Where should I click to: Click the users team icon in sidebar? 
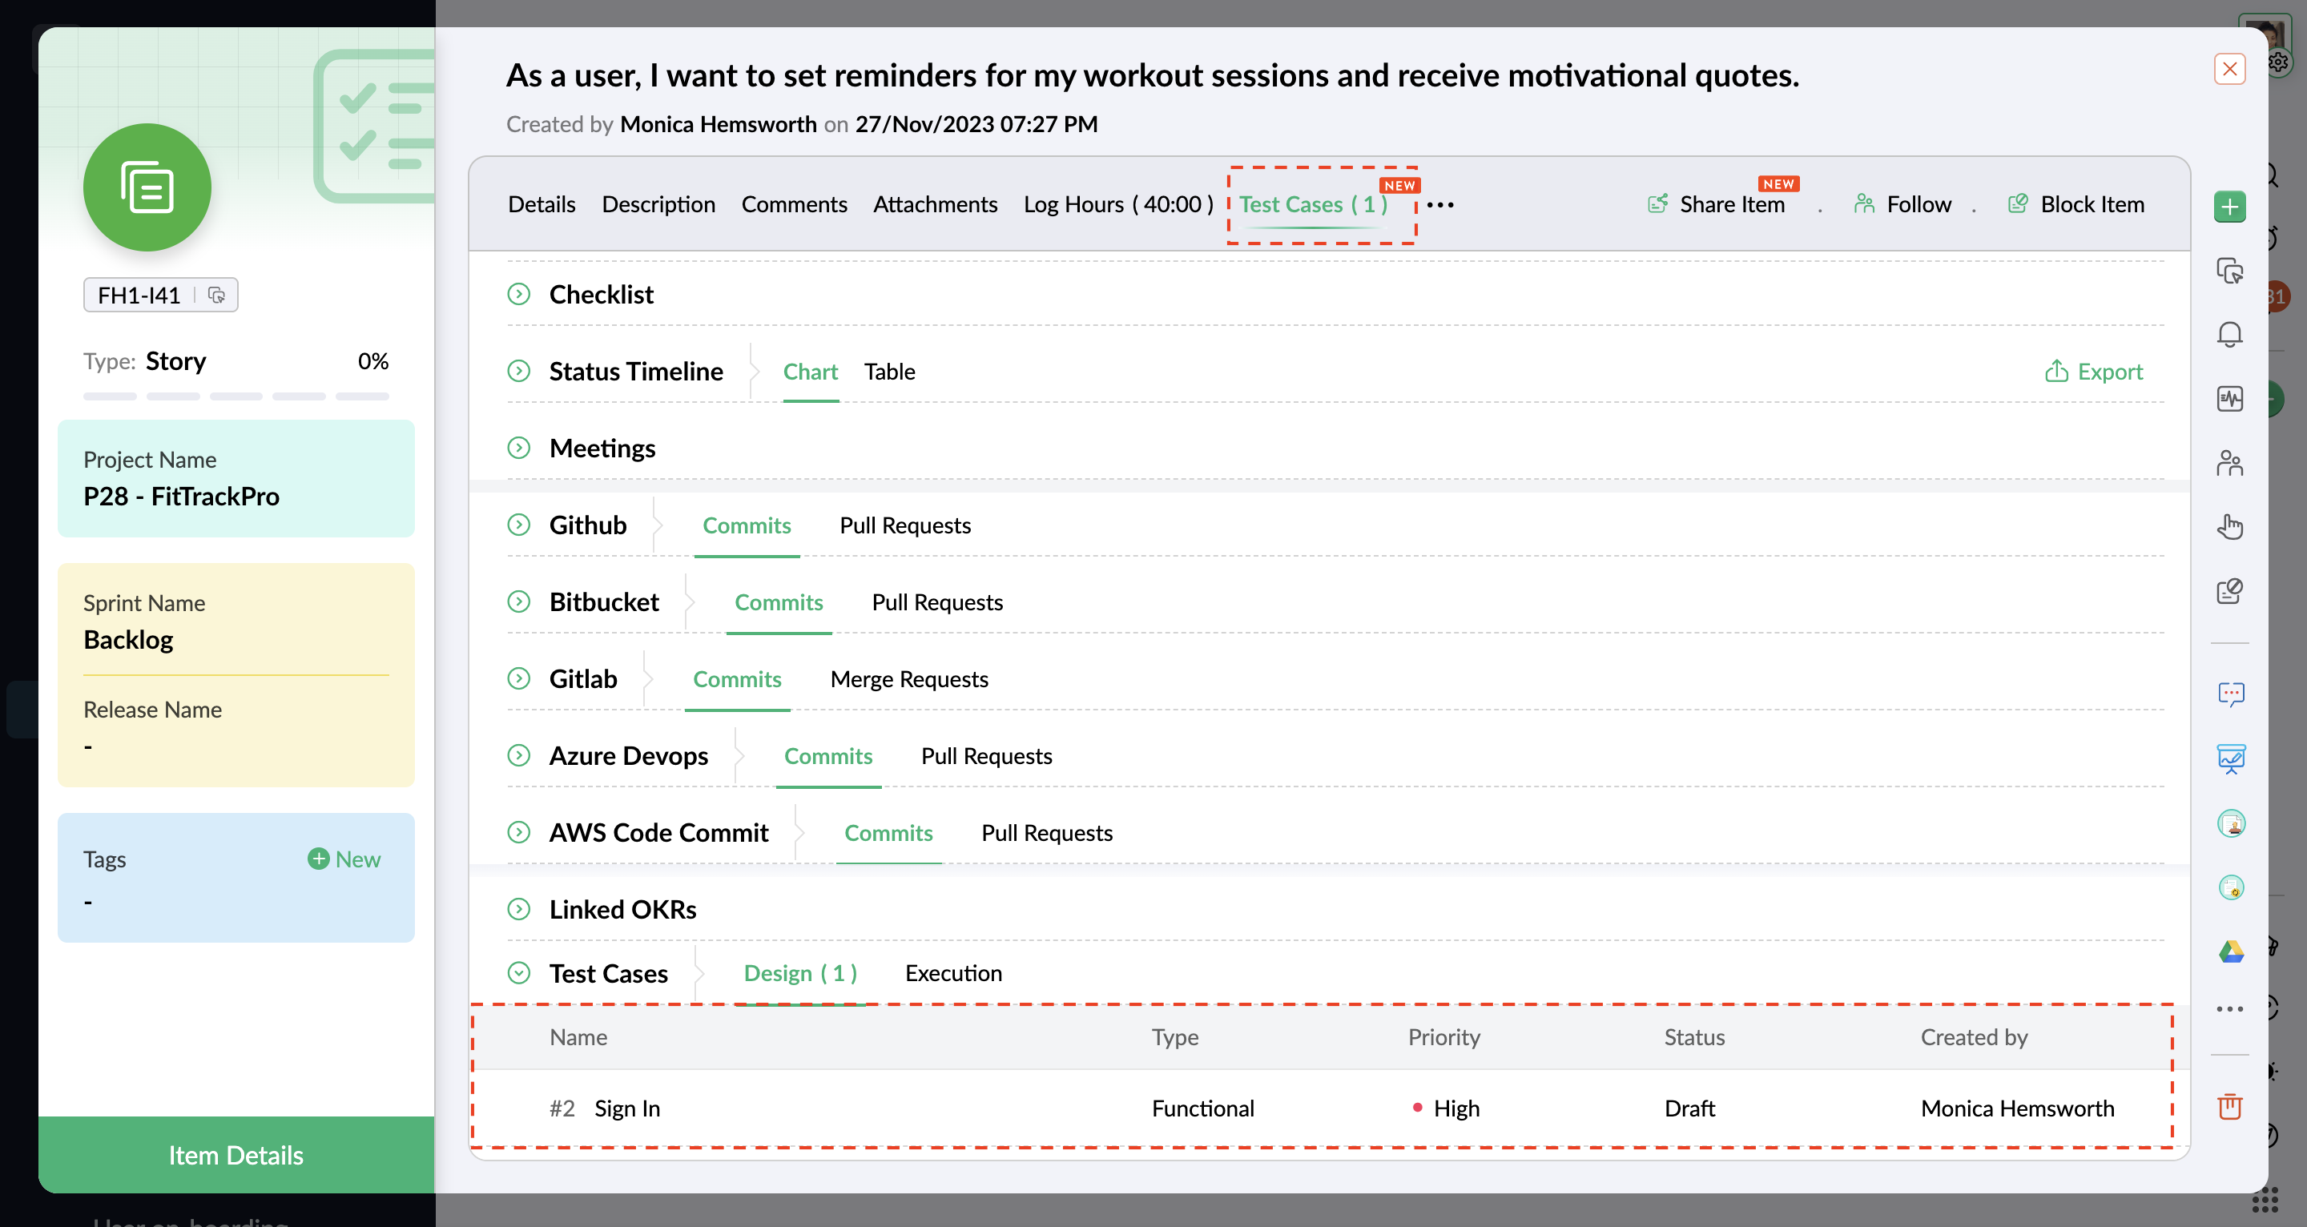[x=2229, y=463]
